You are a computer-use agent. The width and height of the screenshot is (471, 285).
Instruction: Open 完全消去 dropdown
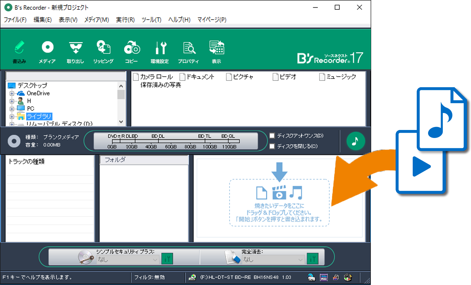[273, 260]
